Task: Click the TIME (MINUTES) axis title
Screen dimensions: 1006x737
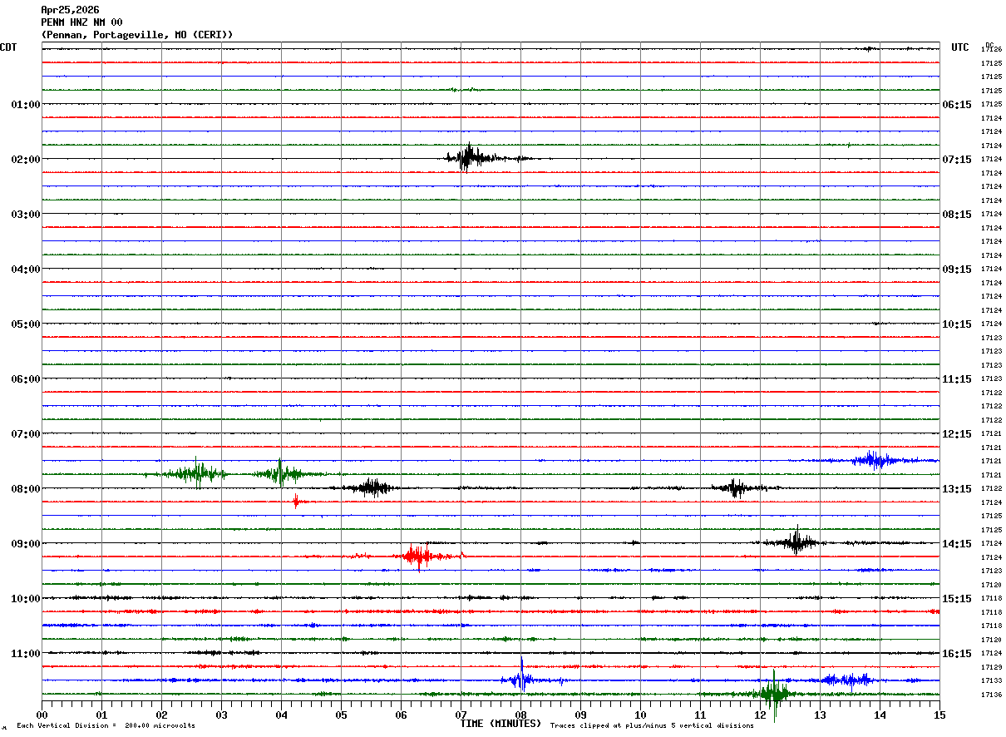Action: pos(501,724)
